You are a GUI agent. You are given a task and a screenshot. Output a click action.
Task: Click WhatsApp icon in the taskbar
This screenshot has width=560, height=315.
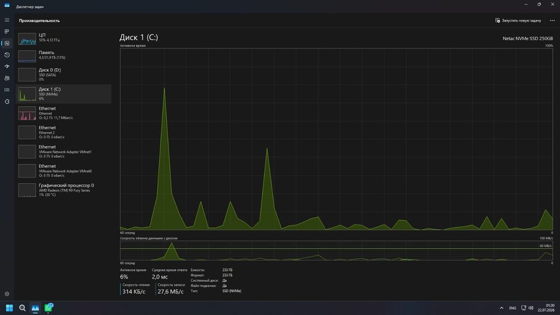pyautogui.click(x=48, y=308)
